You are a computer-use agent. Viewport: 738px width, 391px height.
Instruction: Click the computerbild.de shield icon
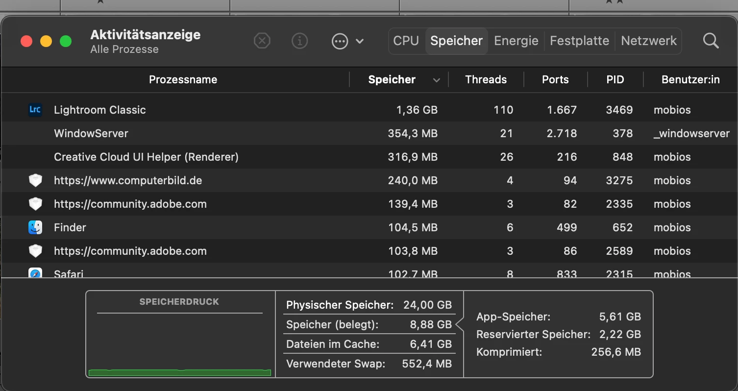pyautogui.click(x=35, y=180)
